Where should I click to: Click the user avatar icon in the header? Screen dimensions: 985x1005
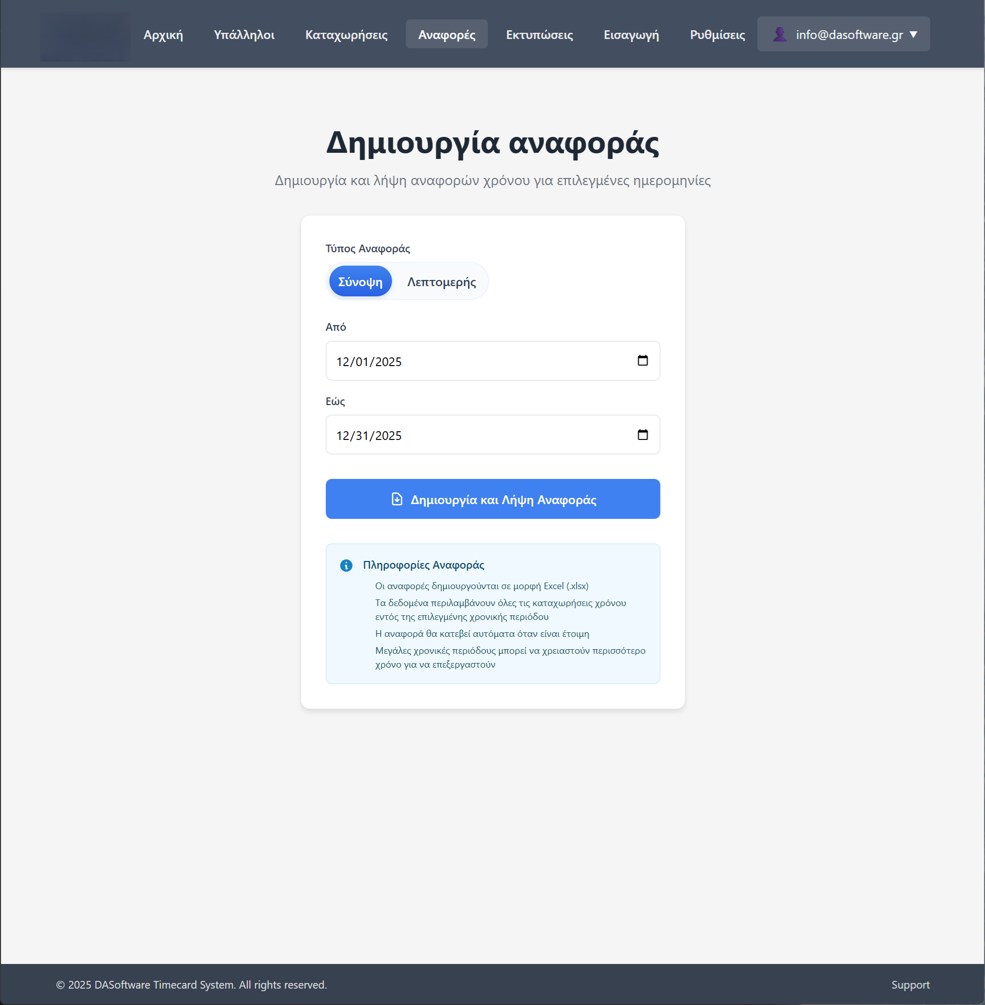(x=780, y=34)
